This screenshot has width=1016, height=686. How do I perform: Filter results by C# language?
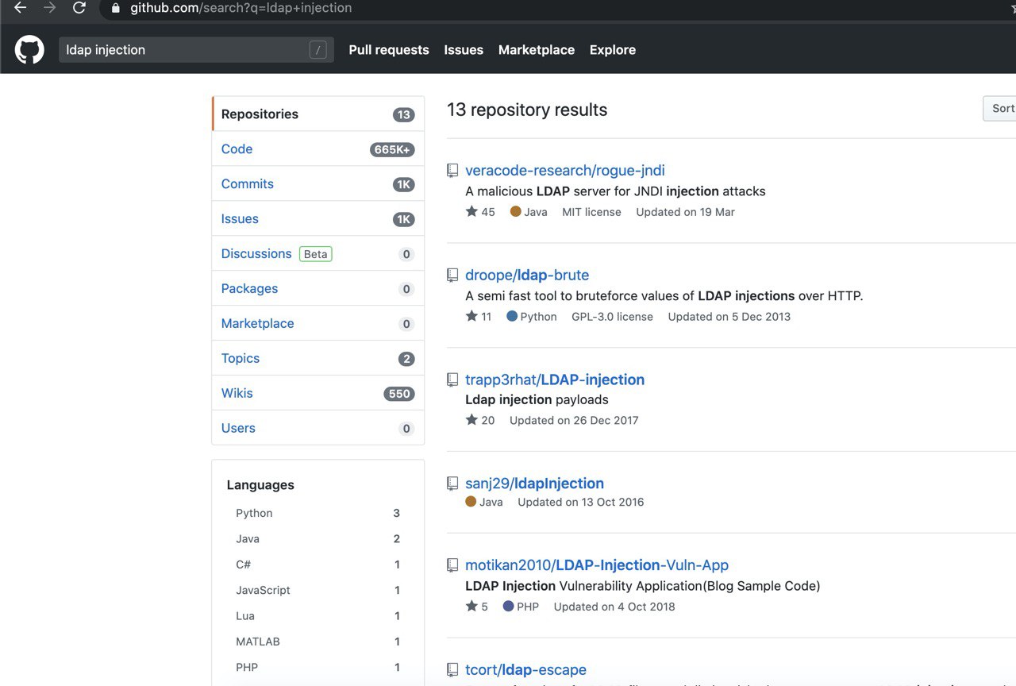(317, 565)
